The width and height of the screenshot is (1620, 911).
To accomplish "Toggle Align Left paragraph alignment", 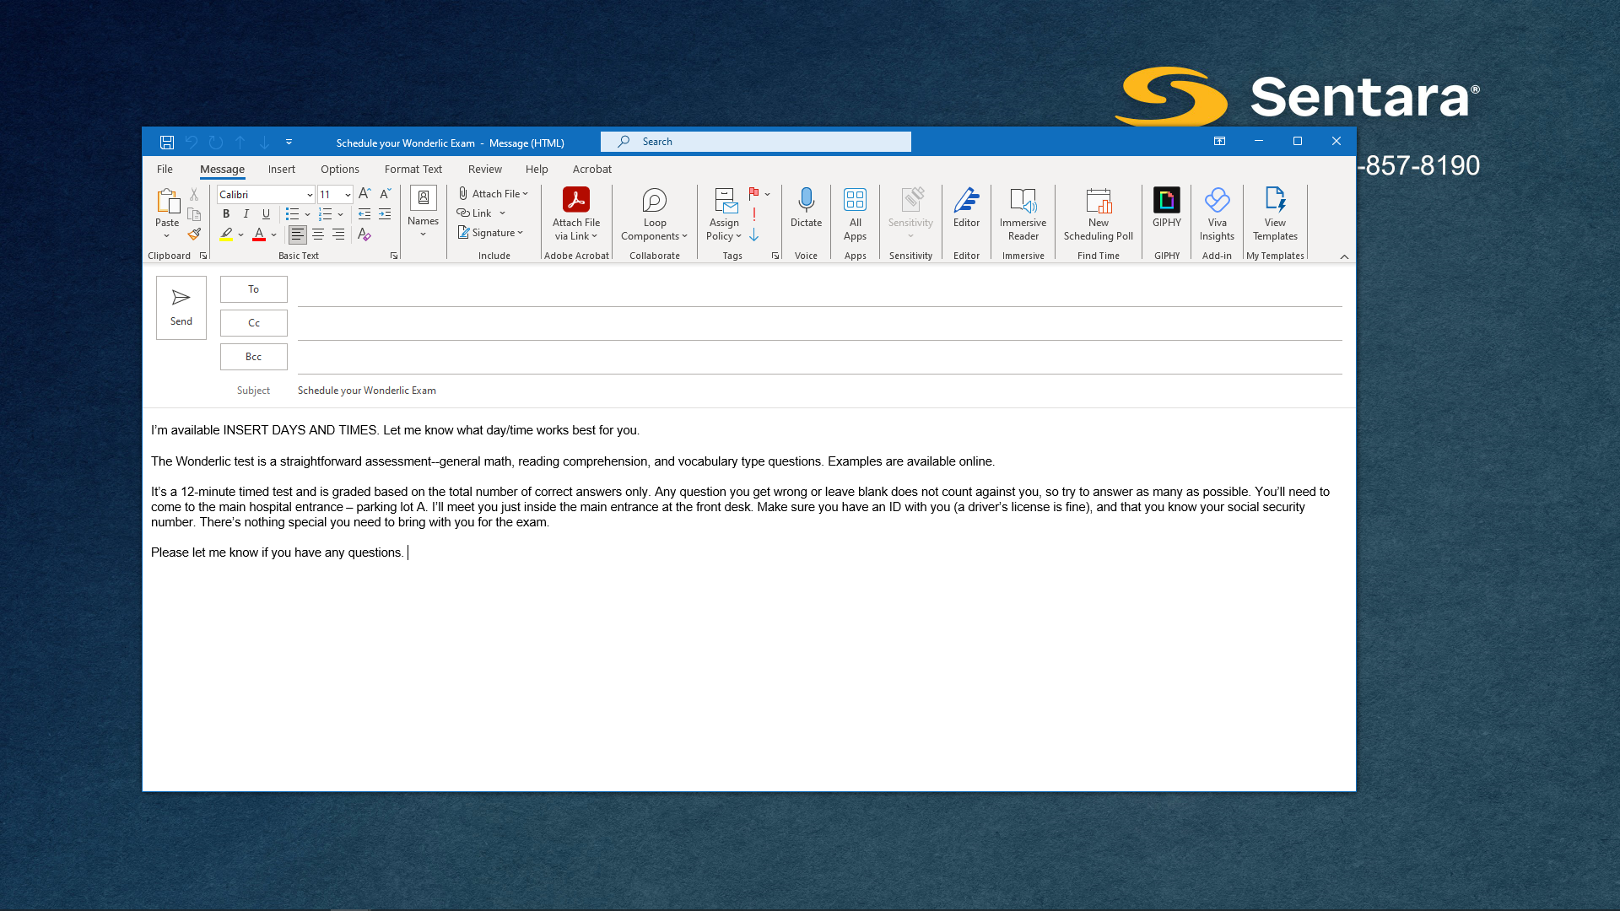I will pyautogui.click(x=298, y=234).
